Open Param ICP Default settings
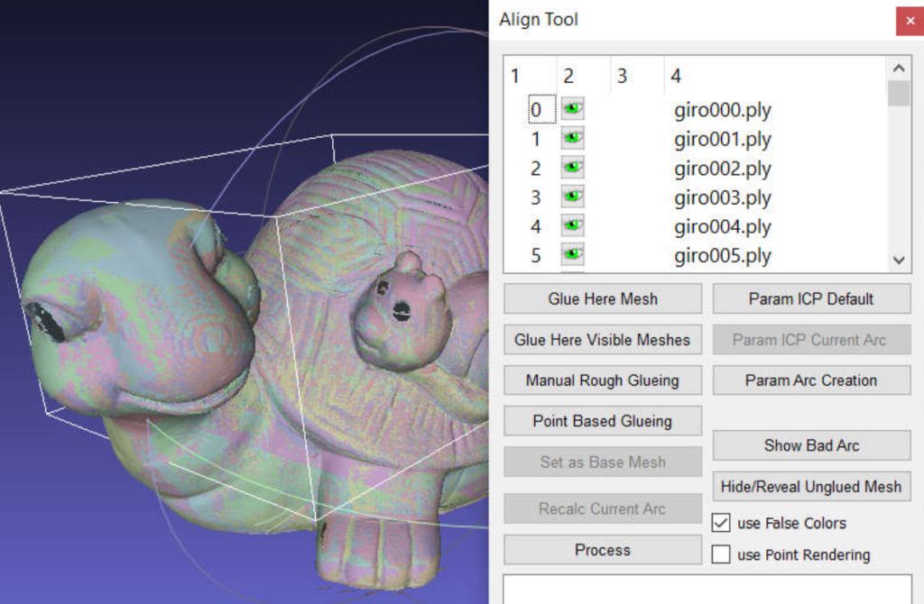This screenshot has width=924, height=604. pos(811,298)
